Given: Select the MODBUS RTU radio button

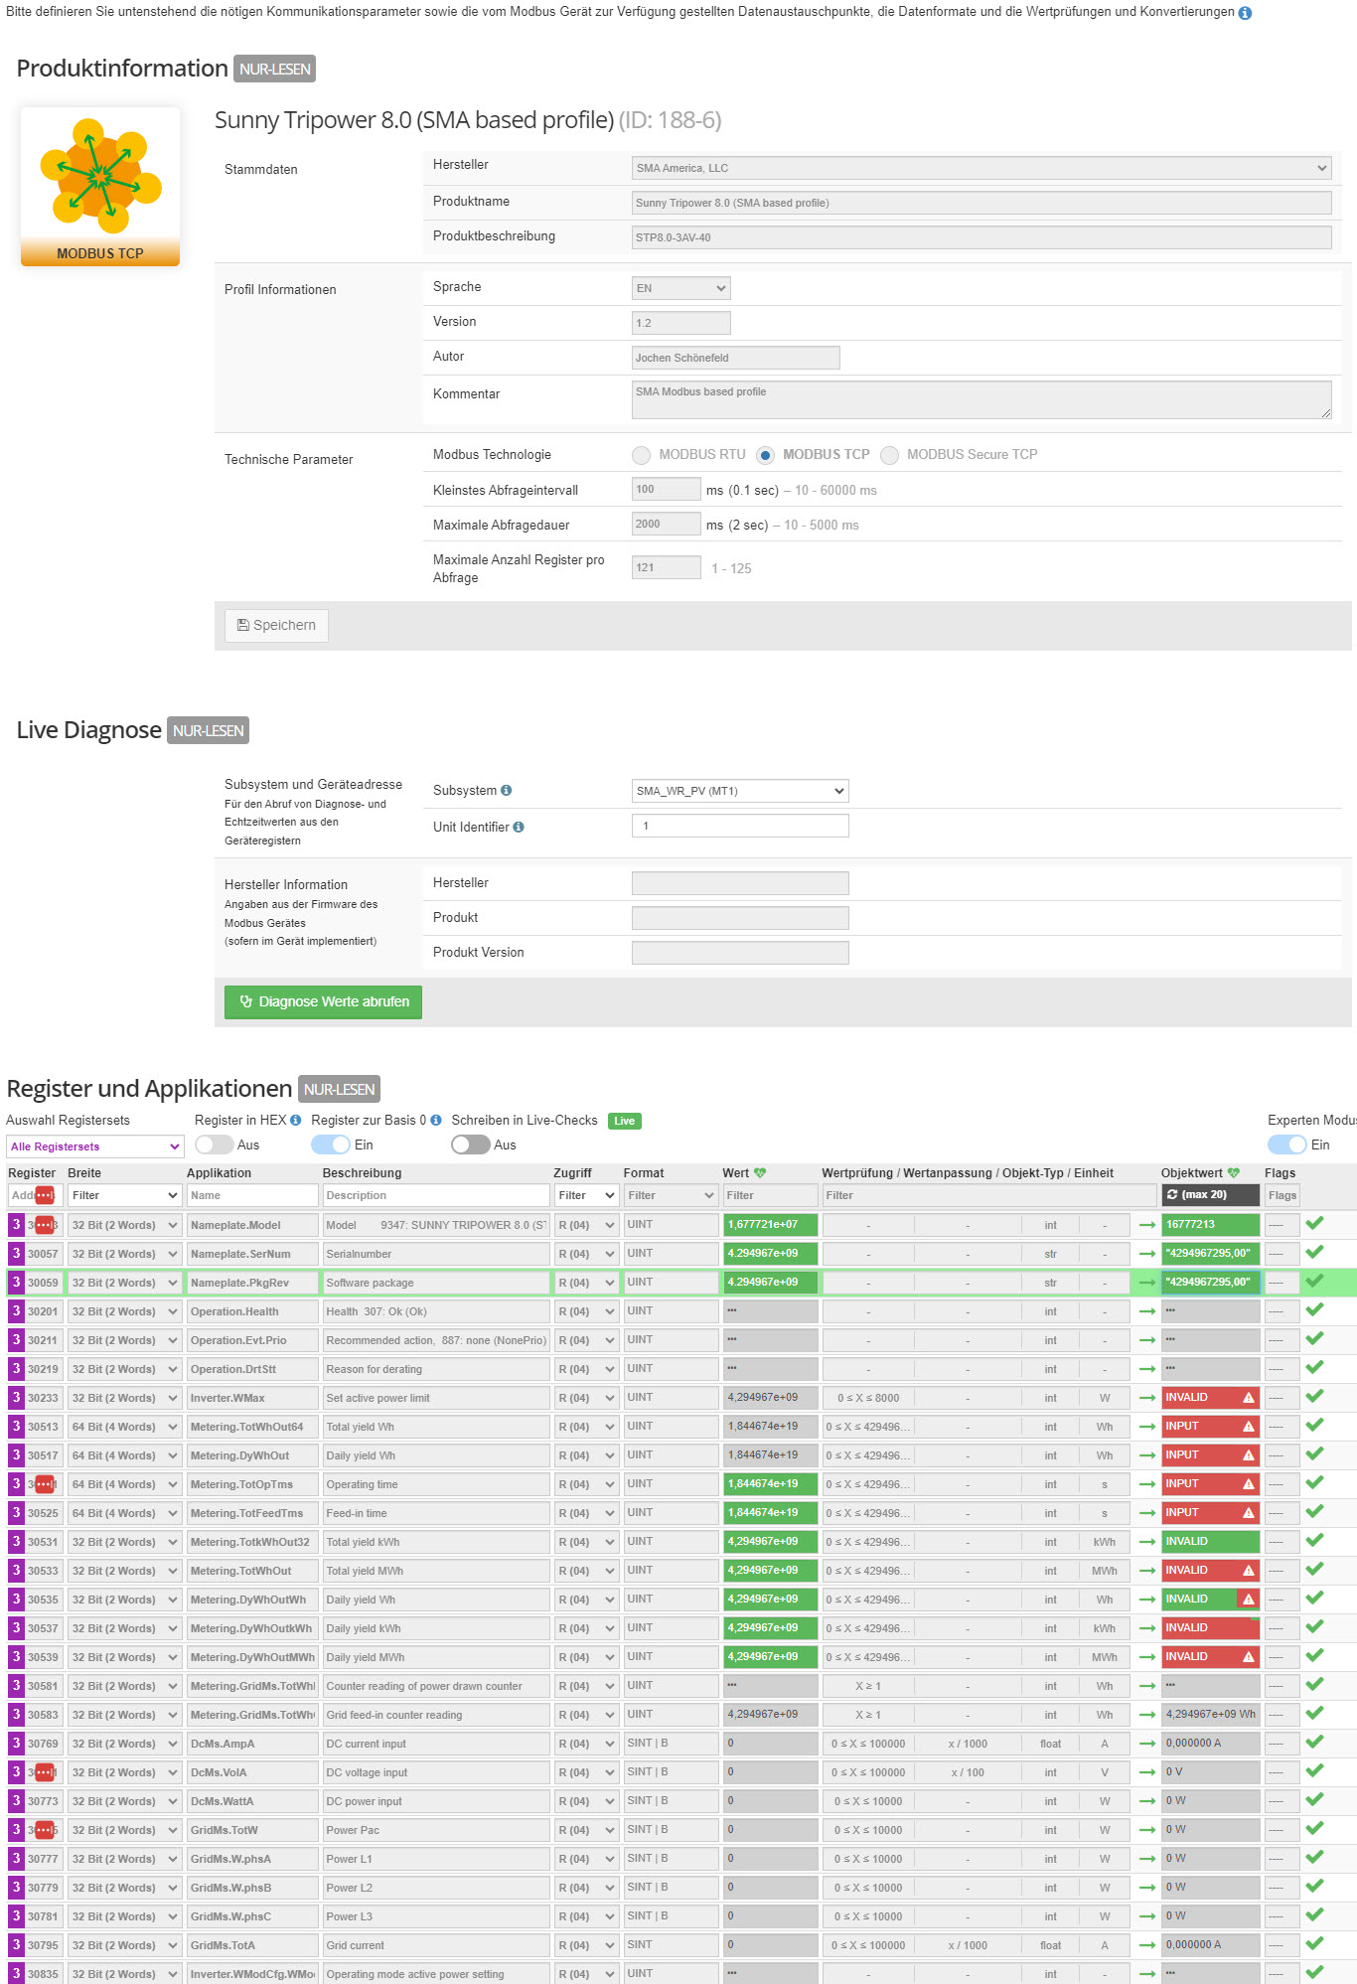Looking at the screenshot, I should coord(642,455).
